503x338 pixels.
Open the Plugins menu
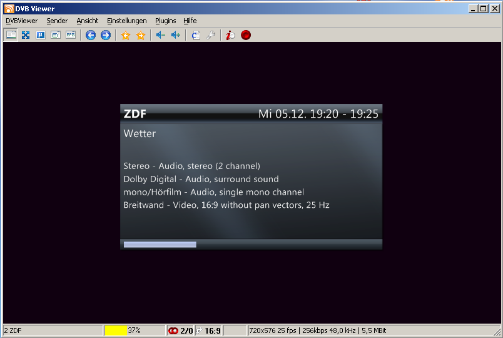coord(166,21)
